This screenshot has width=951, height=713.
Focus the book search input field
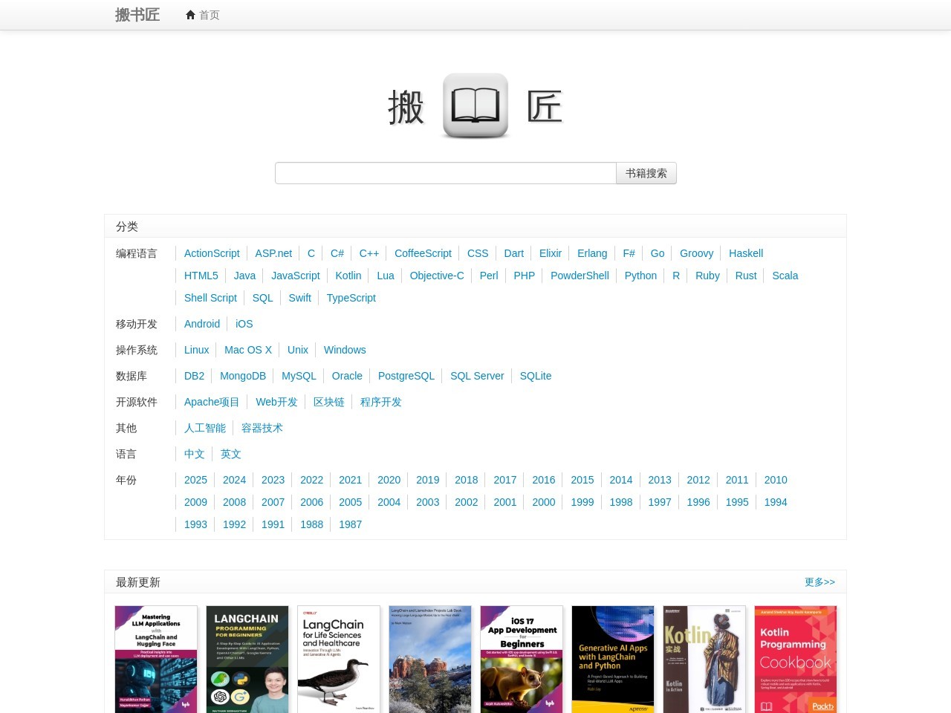tap(445, 173)
